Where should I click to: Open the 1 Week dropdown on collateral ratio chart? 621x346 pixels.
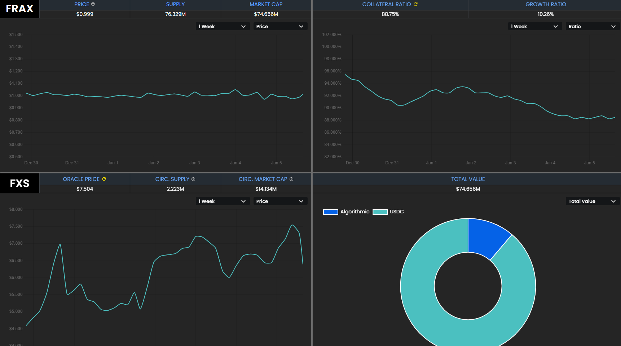(x=534, y=26)
